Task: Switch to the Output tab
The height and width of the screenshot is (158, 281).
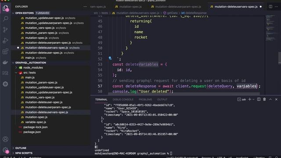Action: click(x=162, y=100)
